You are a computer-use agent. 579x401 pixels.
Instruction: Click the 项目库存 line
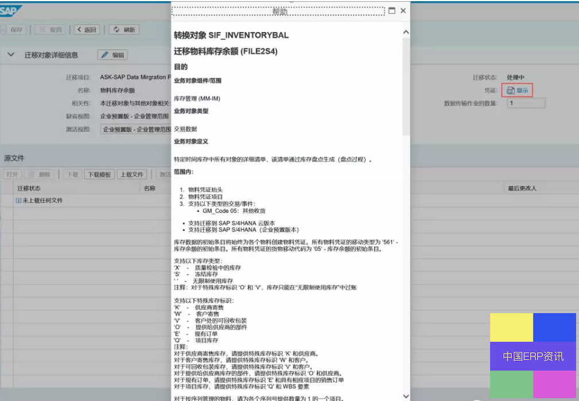pos(207,340)
